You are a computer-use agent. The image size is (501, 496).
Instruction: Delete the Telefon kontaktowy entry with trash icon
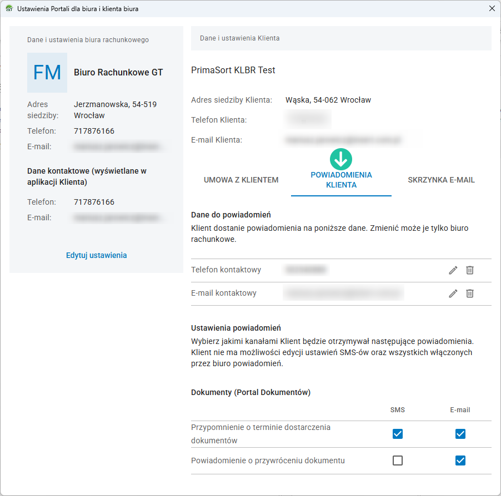tap(470, 270)
